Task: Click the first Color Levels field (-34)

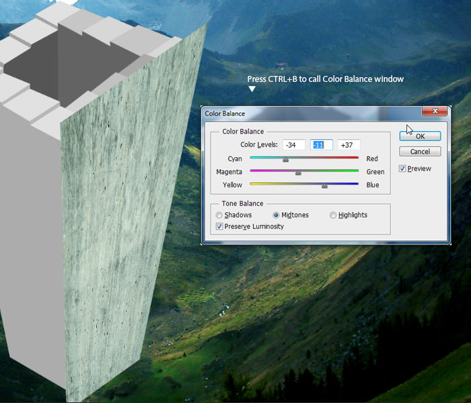Action: (x=294, y=145)
